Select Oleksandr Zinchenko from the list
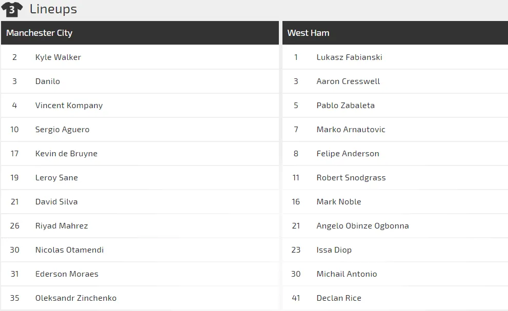This screenshot has height=311, width=508. 76,298
